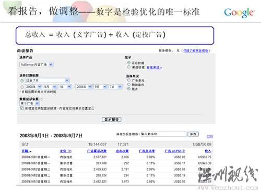Click the 高级报告 section heading
The width and height of the screenshot is (261, 194).
point(25,50)
